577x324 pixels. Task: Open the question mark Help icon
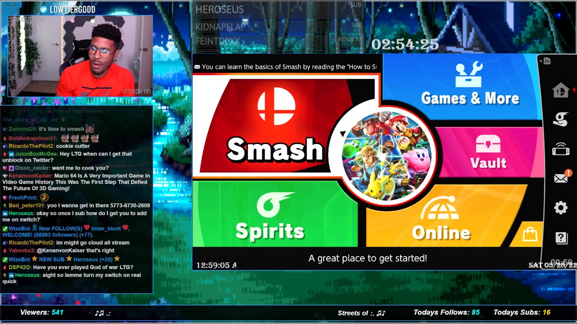pos(561,238)
